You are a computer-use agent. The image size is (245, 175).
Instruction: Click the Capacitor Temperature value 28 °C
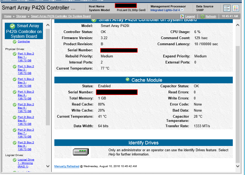[x=198, y=116]
